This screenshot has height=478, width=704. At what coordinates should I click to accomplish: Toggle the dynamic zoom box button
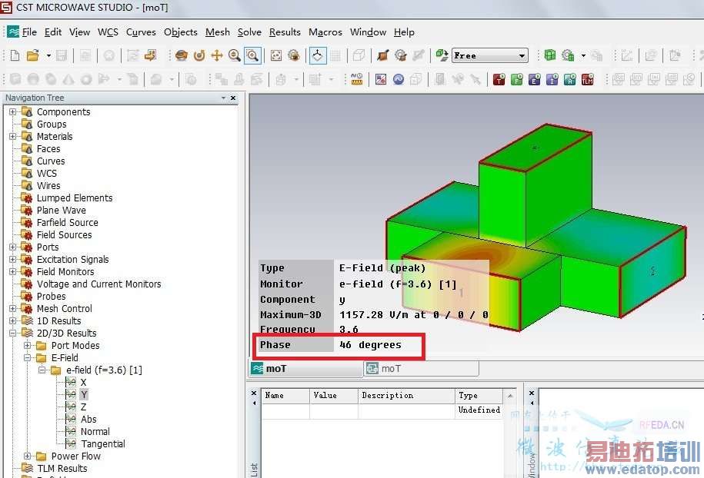tap(252, 55)
